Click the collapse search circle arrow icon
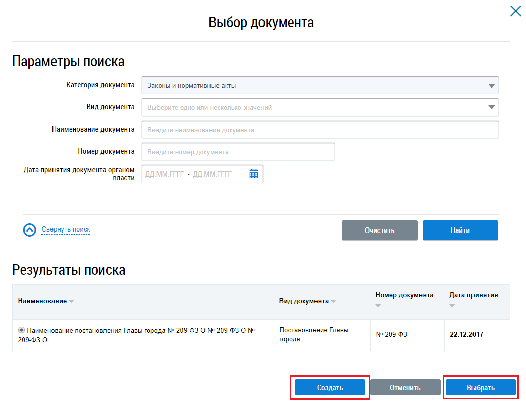 (x=30, y=230)
